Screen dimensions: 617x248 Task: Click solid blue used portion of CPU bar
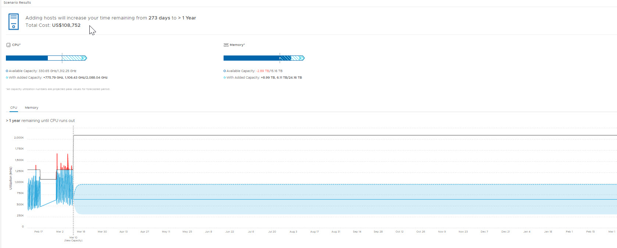pos(26,58)
